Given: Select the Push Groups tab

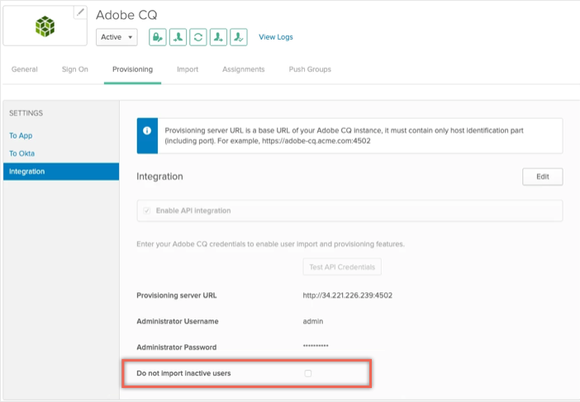Looking at the screenshot, I should [310, 69].
